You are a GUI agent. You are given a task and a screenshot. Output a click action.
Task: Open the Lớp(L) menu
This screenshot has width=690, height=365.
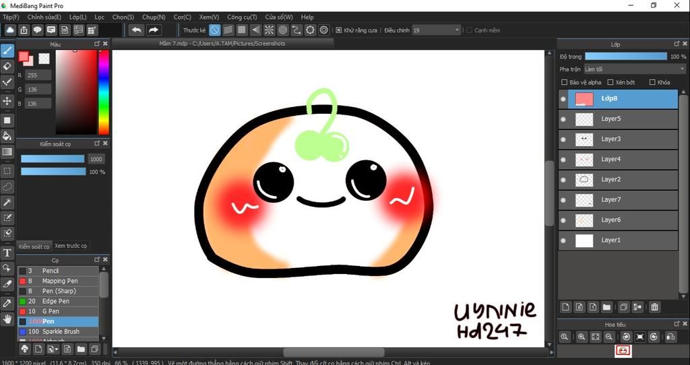click(78, 17)
